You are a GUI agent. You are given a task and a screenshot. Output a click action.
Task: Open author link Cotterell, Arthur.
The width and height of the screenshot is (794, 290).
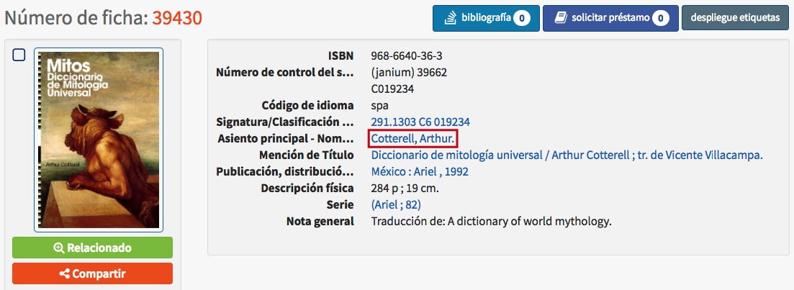[x=414, y=138]
